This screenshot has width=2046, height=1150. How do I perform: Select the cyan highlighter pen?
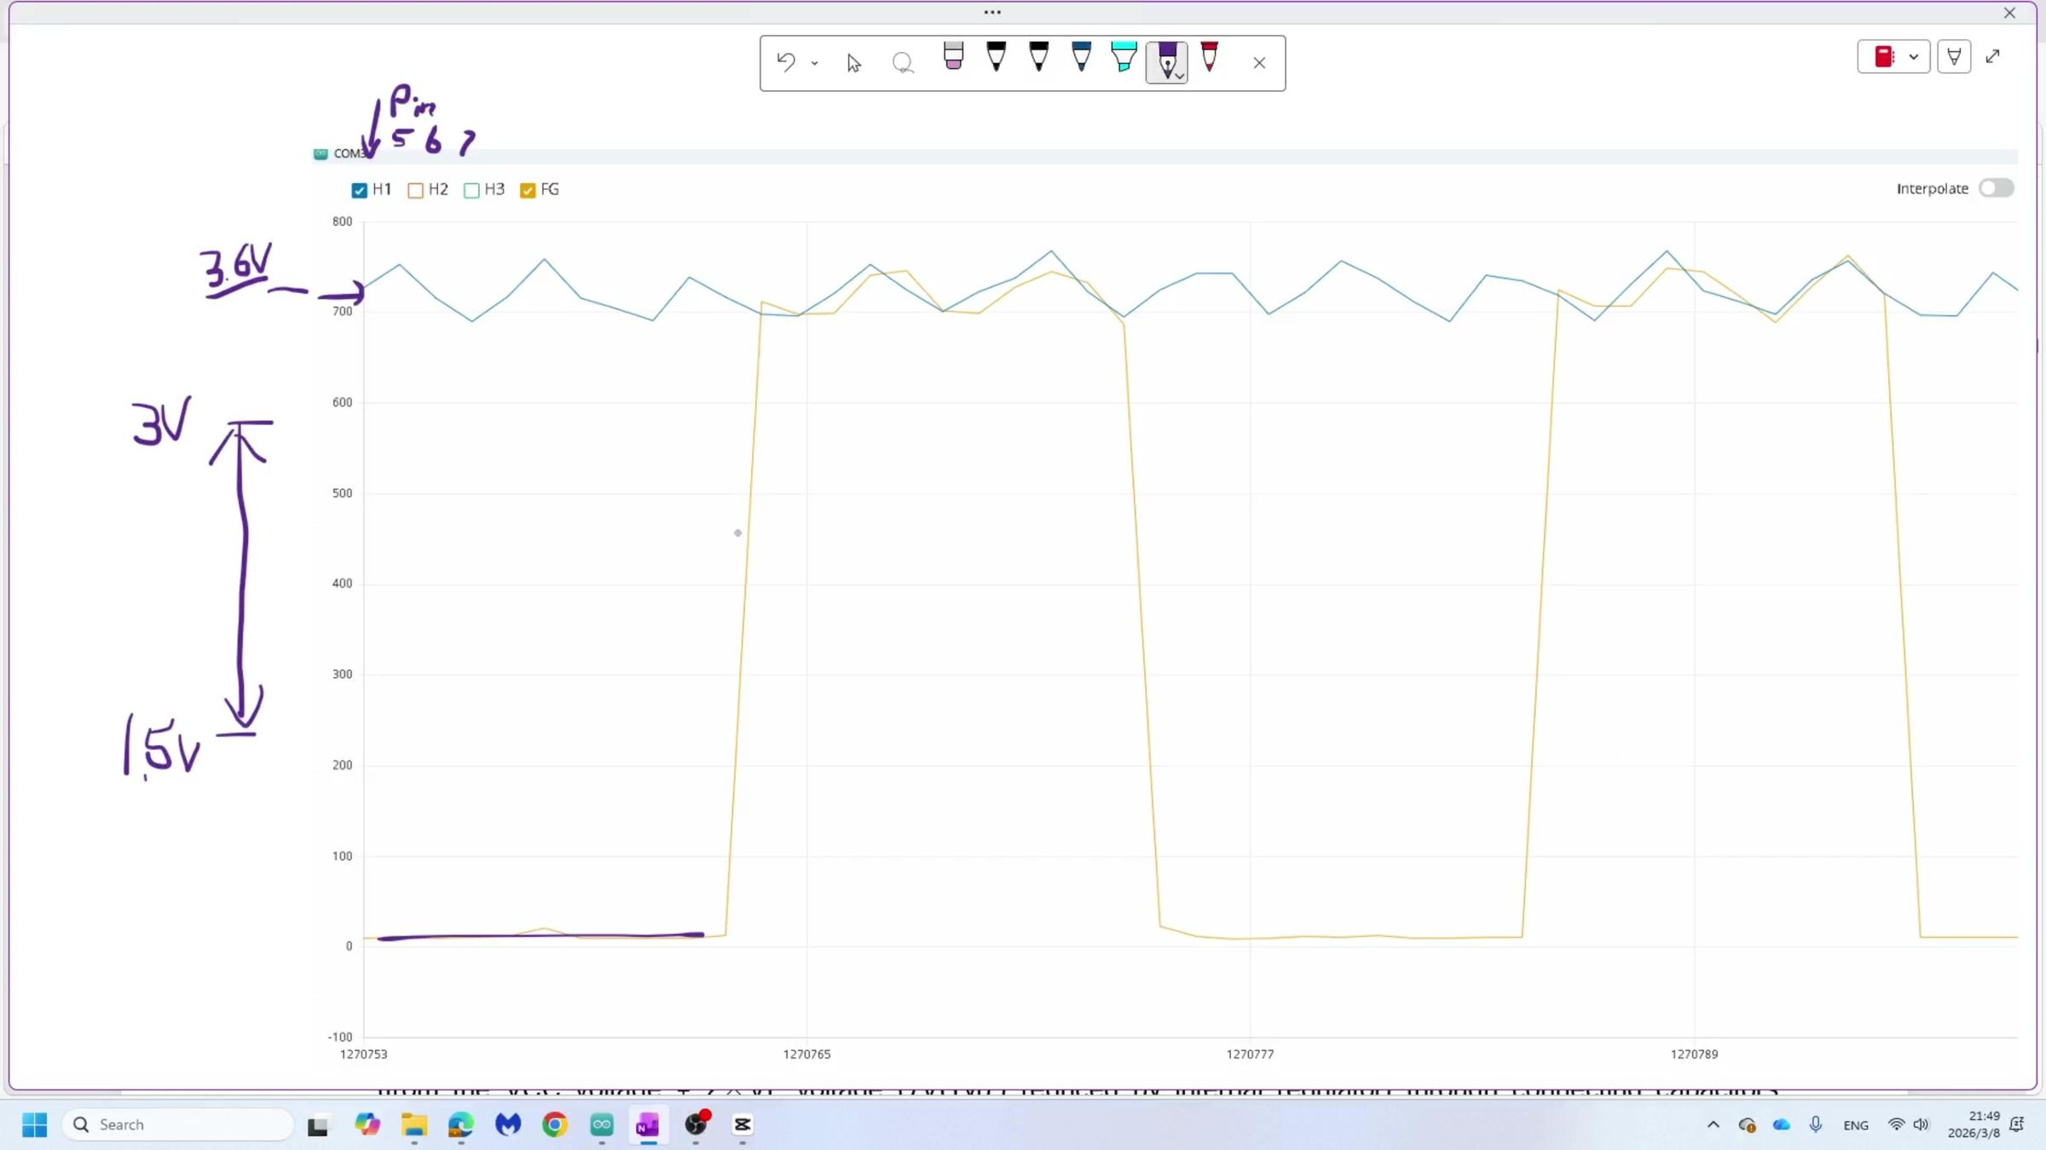tap(1124, 58)
